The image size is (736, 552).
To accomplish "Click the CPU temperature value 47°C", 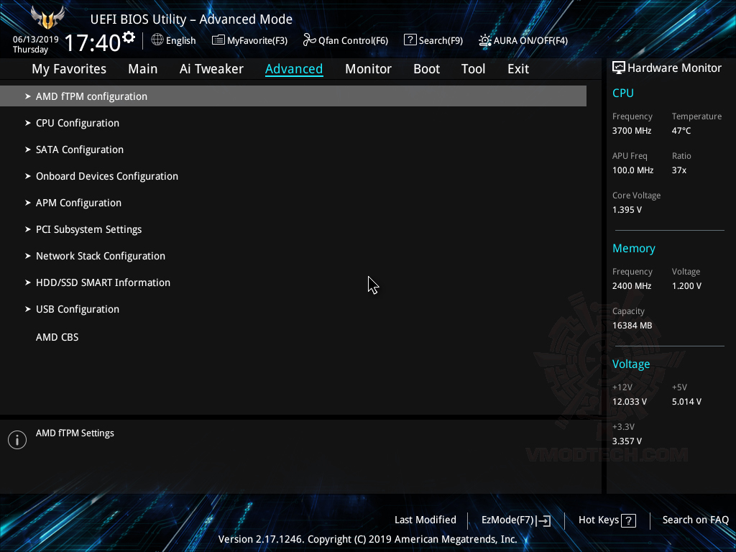I will 681,131.
